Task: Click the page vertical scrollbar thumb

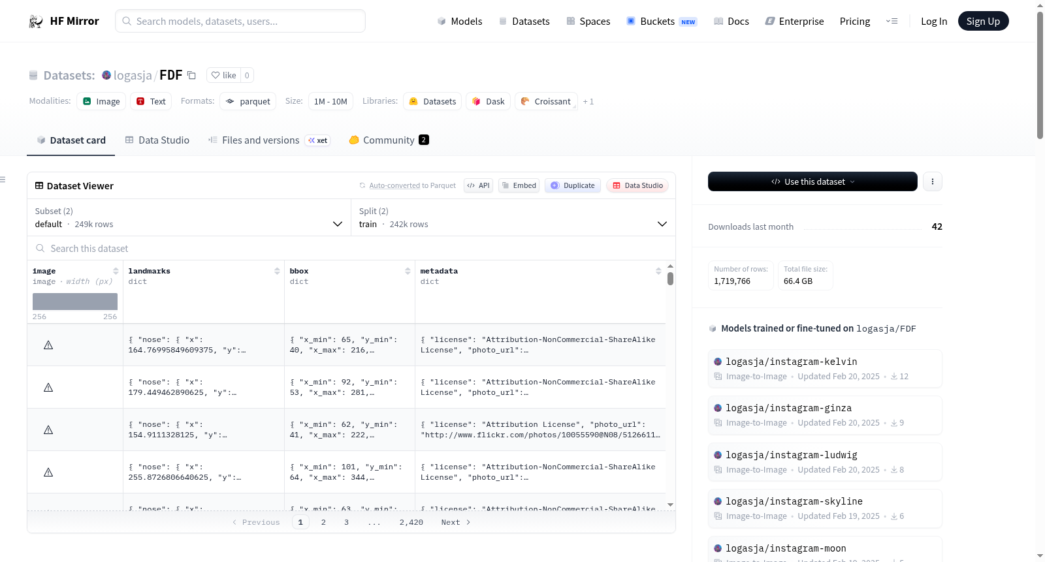Action: [x=1040, y=75]
